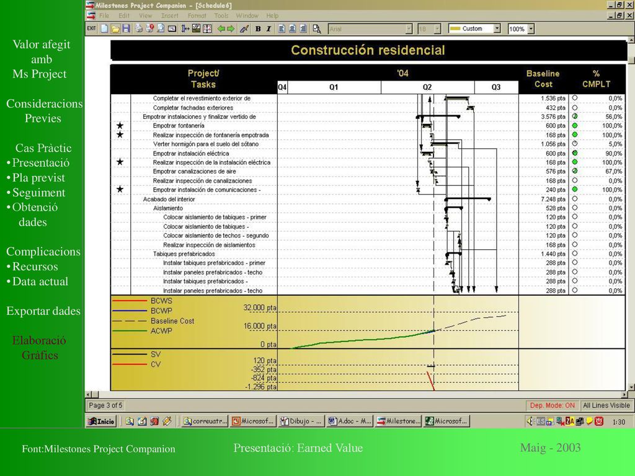Open the View menu

(x=145, y=15)
